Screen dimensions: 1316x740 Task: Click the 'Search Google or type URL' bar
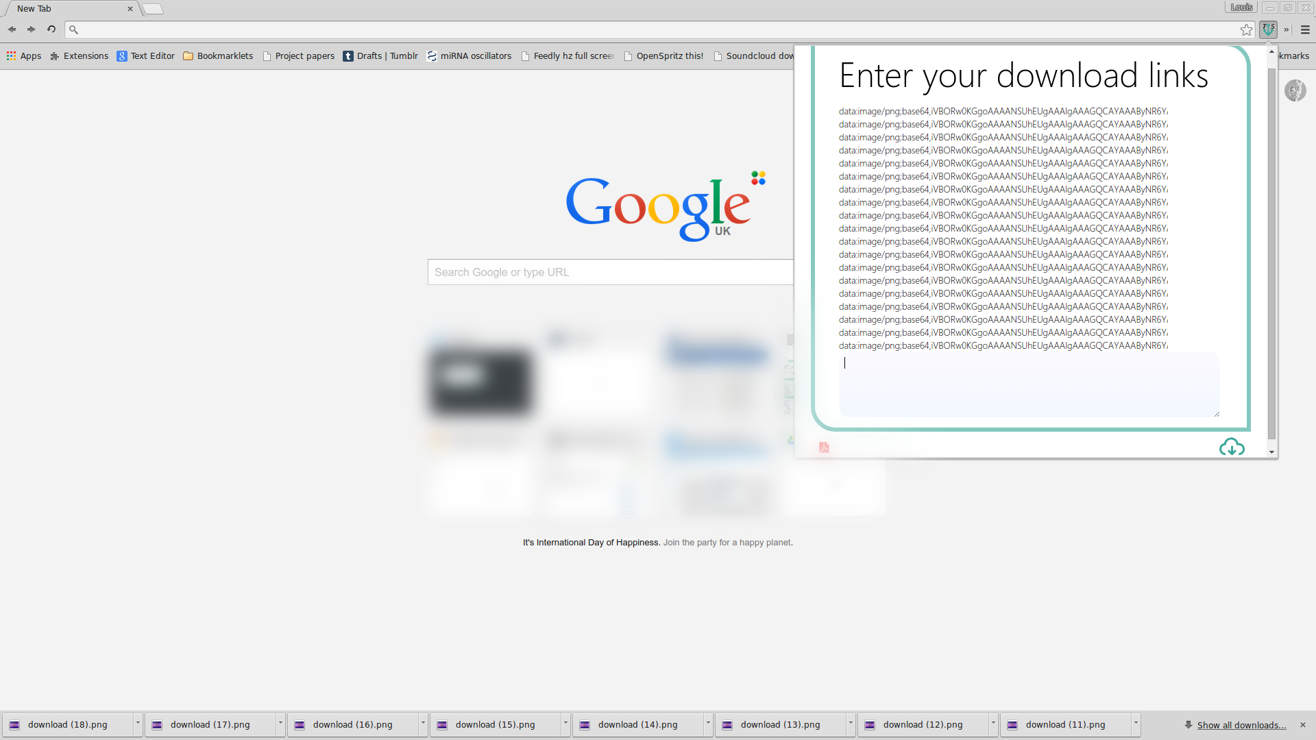[612, 272]
